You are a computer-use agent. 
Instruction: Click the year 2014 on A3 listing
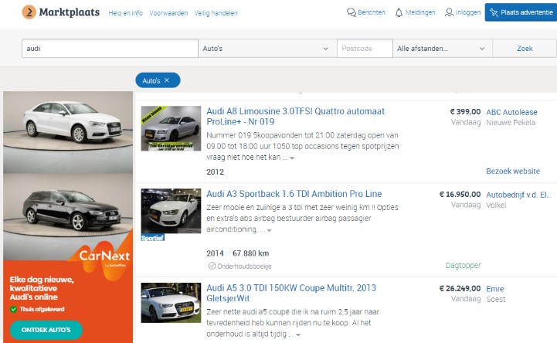click(215, 253)
